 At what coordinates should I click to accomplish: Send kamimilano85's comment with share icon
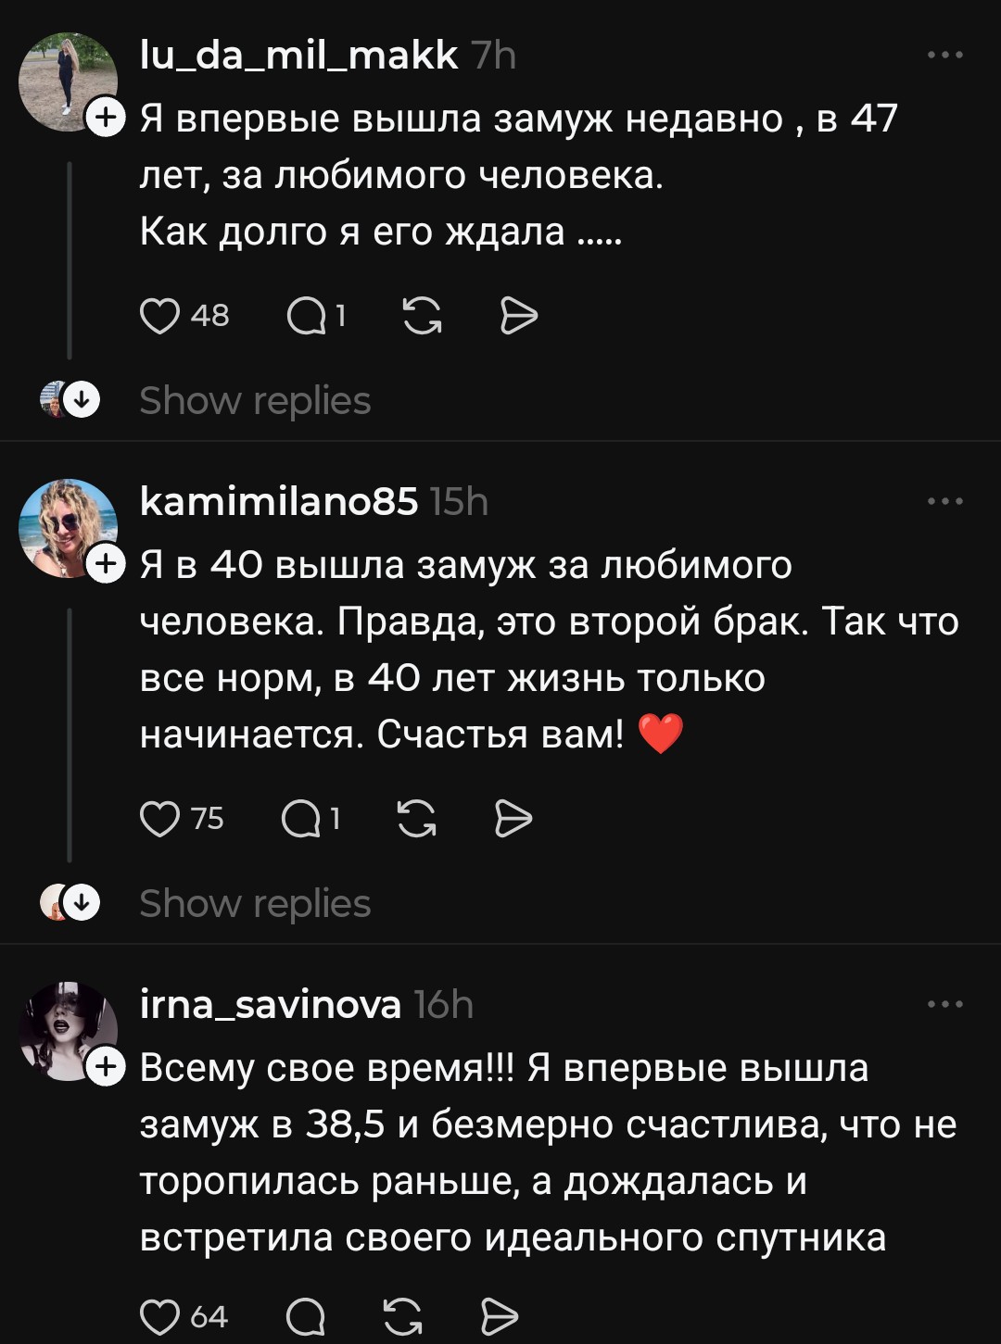point(513,819)
